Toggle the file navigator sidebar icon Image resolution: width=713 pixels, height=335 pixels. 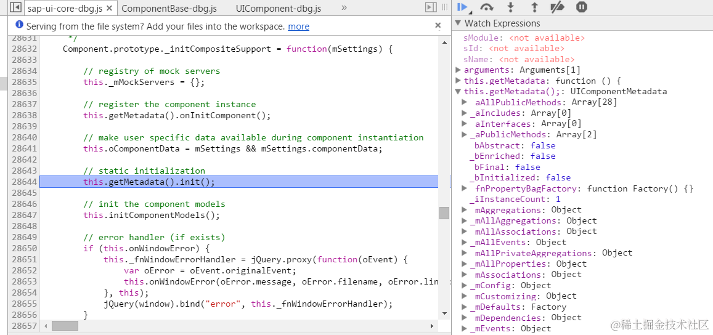pos(15,8)
